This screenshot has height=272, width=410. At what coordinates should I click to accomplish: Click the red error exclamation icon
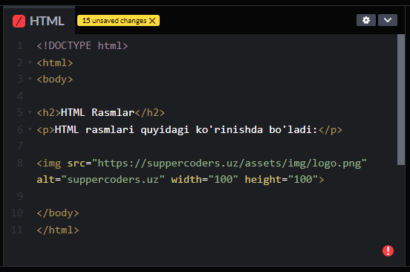(x=388, y=250)
